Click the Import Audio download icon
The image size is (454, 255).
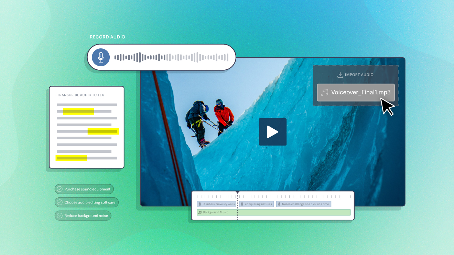tap(340, 75)
